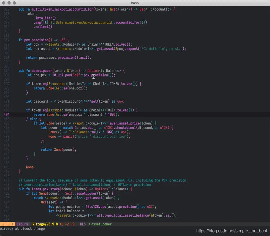Click Ok(asset) match arm

pyautogui.click(x=49, y=202)
